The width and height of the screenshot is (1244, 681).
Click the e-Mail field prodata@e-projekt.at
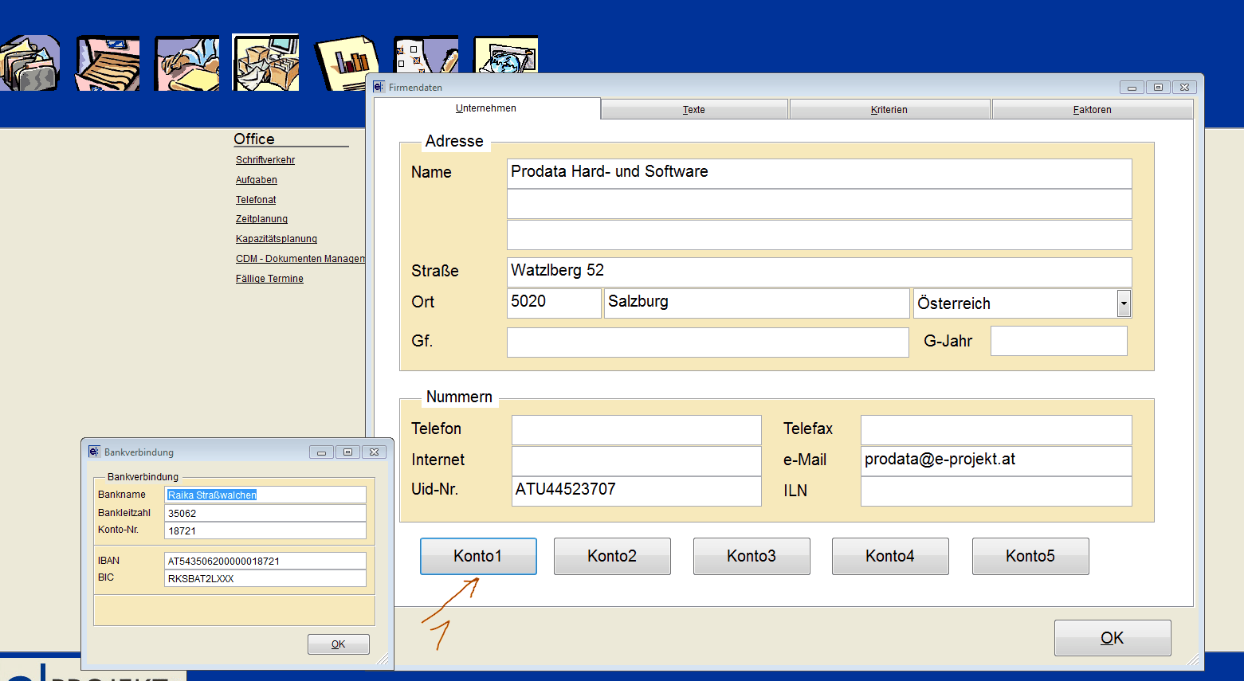(996, 461)
